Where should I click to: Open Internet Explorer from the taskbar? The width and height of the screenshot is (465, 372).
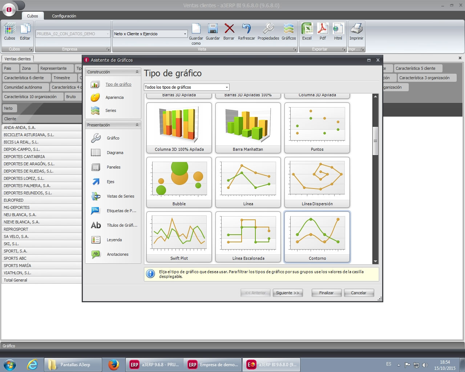point(33,364)
